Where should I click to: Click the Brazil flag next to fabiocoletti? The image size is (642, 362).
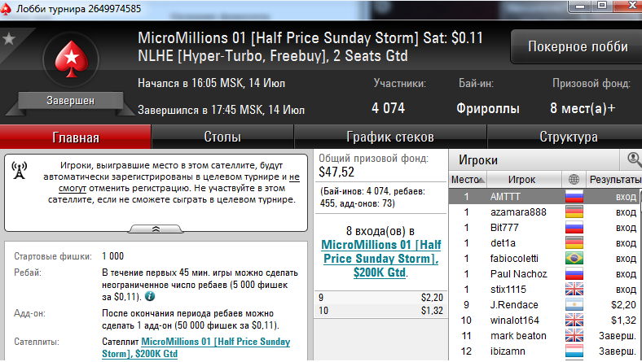574,259
